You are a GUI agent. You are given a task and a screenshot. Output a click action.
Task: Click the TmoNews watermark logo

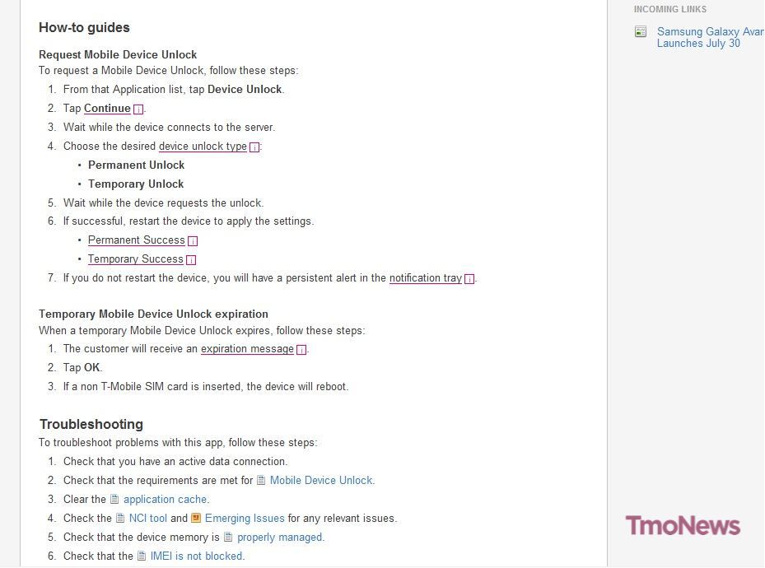(x=683, y=525)
